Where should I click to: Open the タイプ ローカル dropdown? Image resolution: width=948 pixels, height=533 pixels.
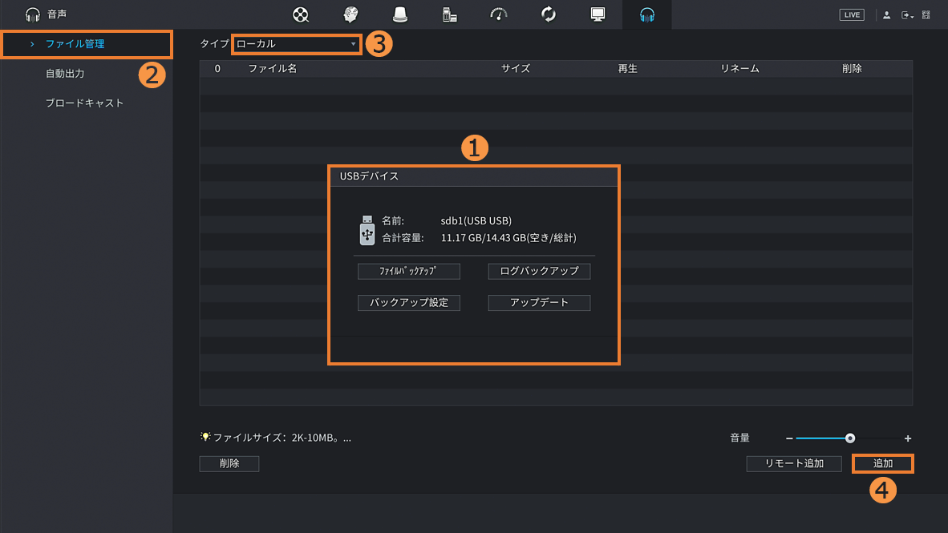[x=296, y=44]
